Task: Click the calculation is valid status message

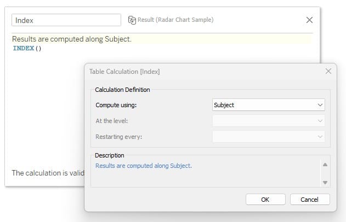Action: (x=48, y=173)
